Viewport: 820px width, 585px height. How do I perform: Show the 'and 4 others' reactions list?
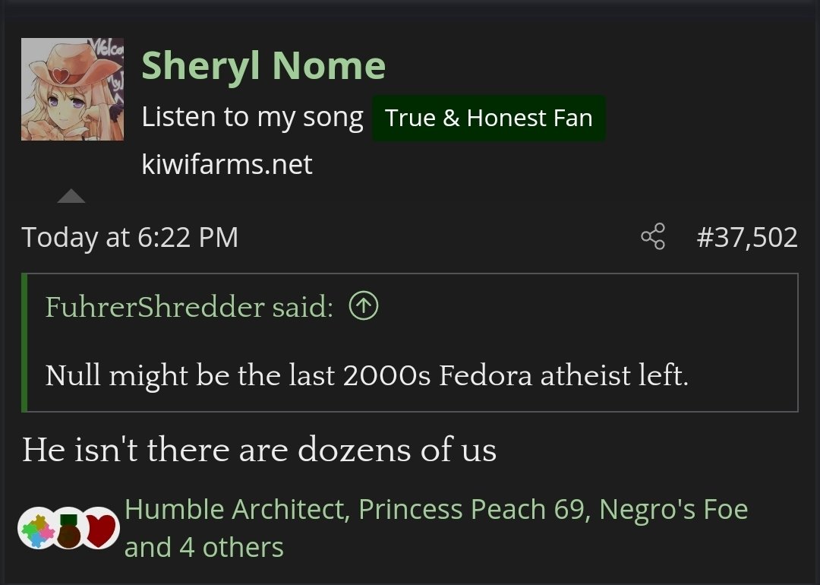[204, 547]
